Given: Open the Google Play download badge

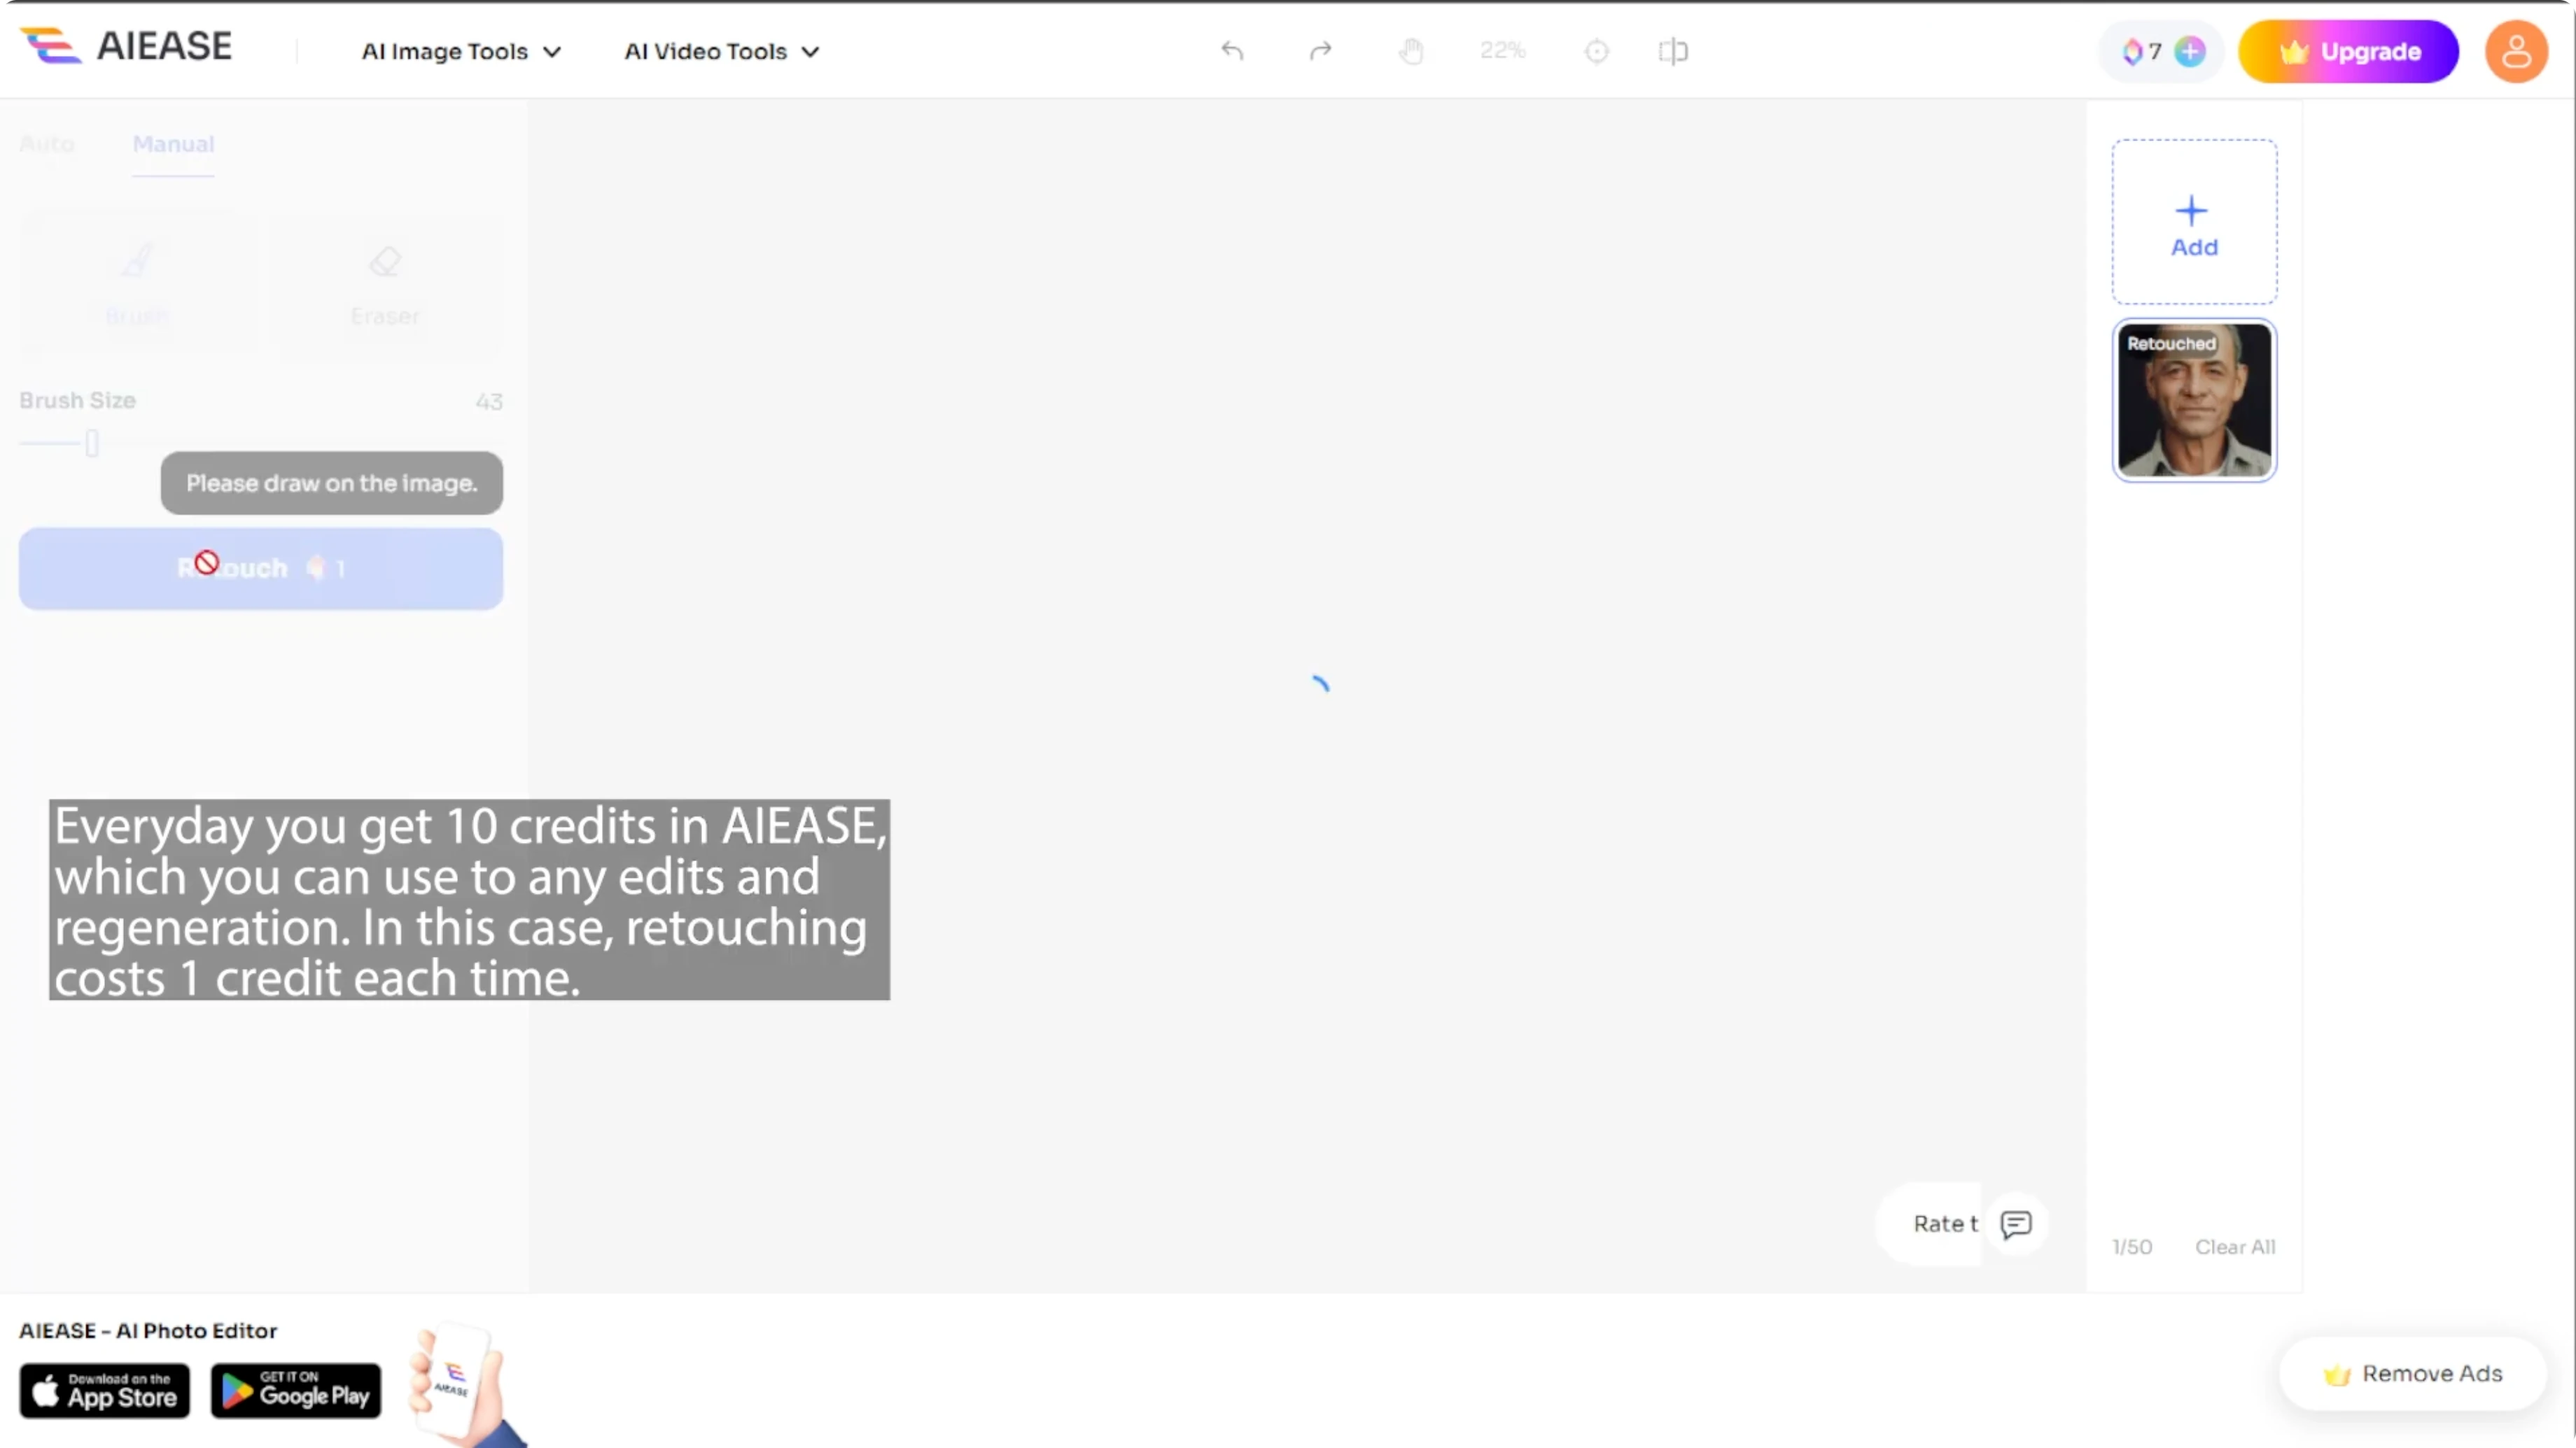Looking at the screenshot, I should click(x=296, y=1391).
